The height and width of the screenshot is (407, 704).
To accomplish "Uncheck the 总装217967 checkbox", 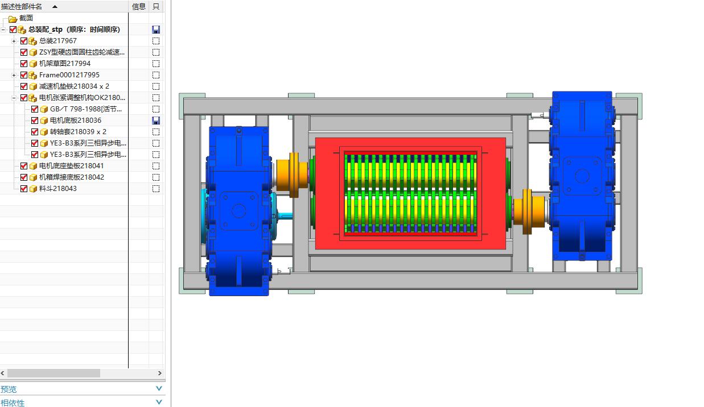I will (x=24, y=41).
